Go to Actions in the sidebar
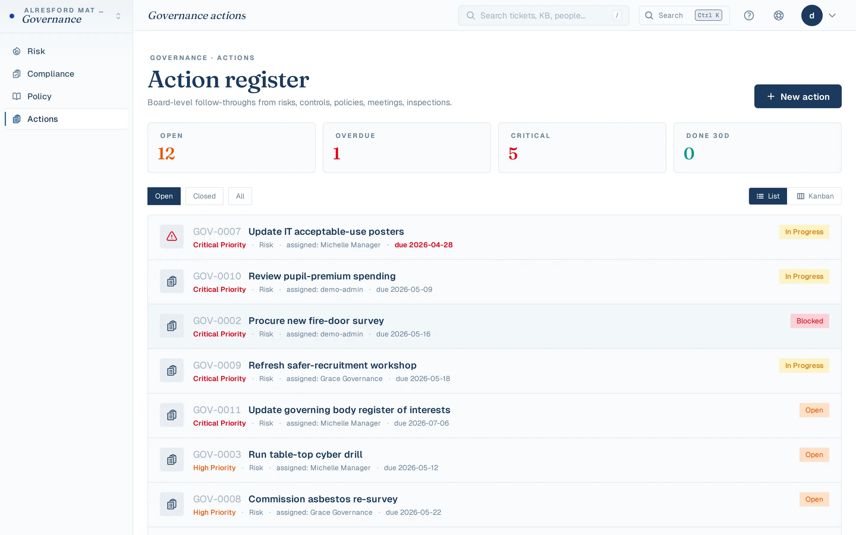 tap(67, 119)
